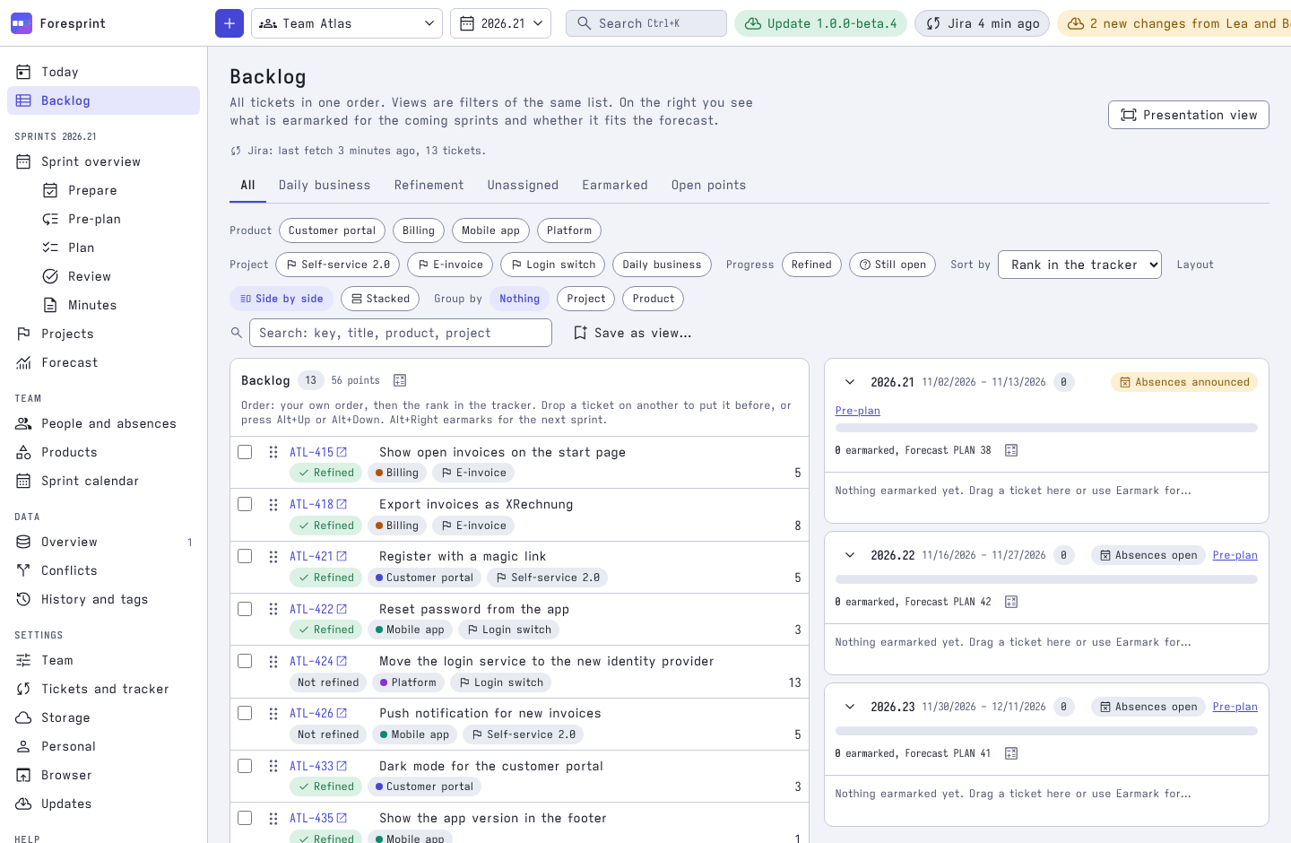Viewport: 1291px width, 843px height.
Task: Click the estimate icon next to 56 points
Action: (400, 380)
